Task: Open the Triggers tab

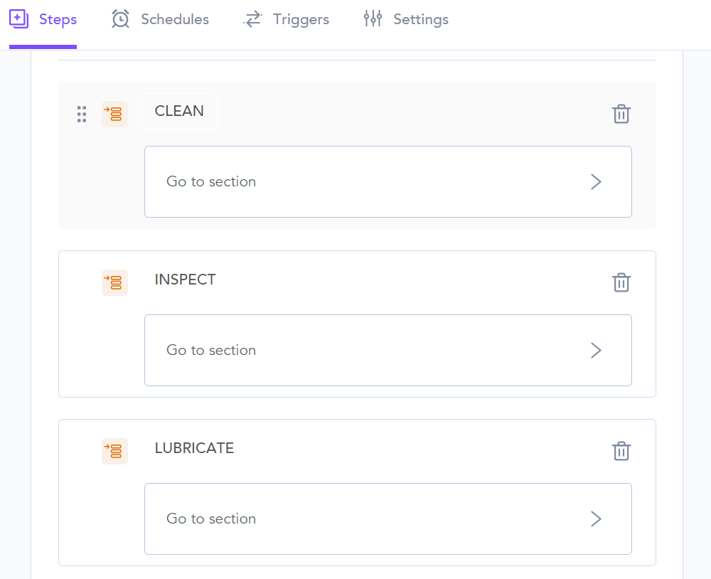Action: click(x=301, y=20)
